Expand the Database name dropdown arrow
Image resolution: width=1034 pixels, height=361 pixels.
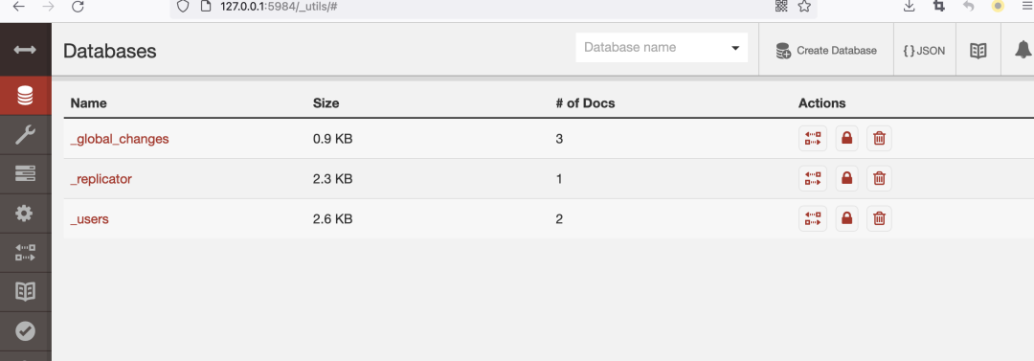(735, 48)
